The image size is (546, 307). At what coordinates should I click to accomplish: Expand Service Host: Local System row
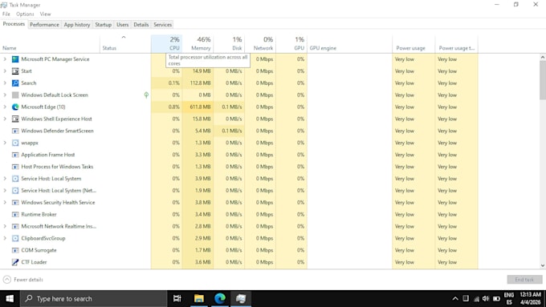coord(5,179)
